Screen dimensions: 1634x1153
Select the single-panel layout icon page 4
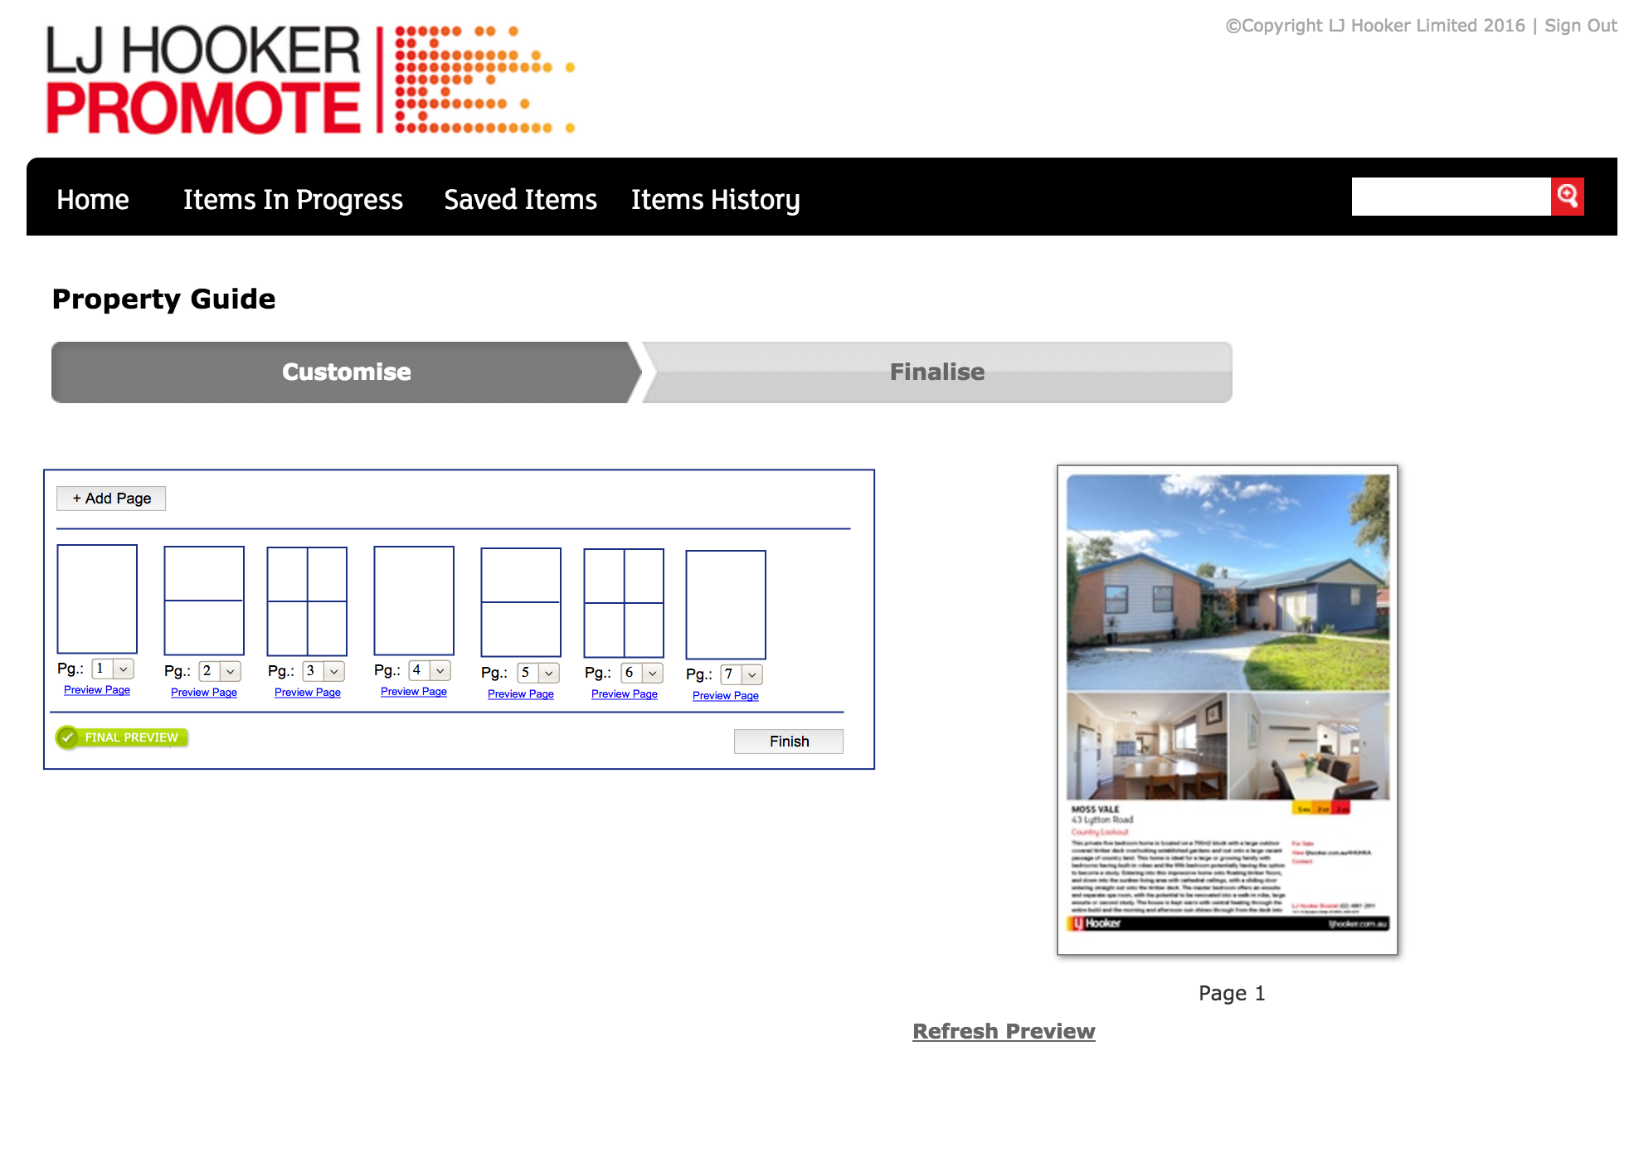point(411,601)
